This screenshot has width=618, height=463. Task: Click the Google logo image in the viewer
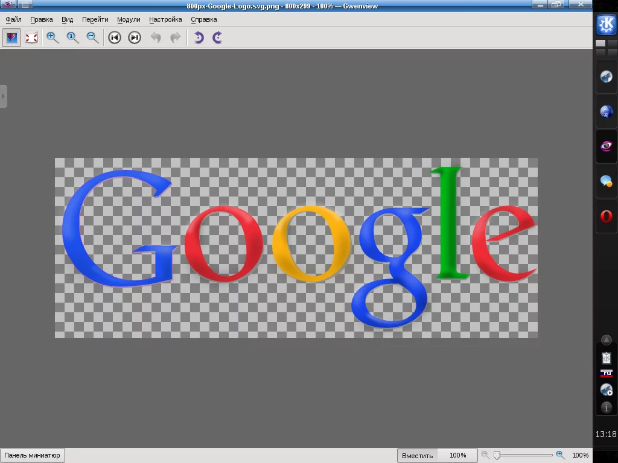click(x=296, y=248)
